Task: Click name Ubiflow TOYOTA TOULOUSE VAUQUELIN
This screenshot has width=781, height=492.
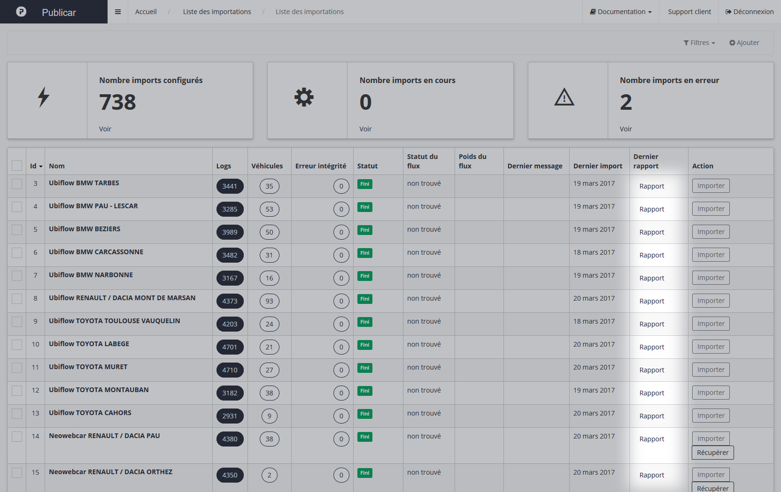Action: (115, 321)
